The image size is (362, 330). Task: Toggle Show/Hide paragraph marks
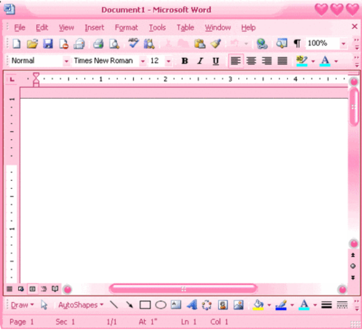297,44
